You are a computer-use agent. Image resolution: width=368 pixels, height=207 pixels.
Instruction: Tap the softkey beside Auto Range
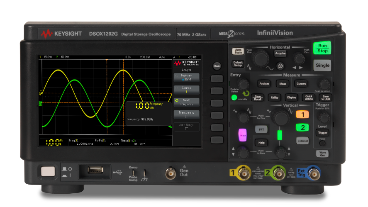coord(217,127)
